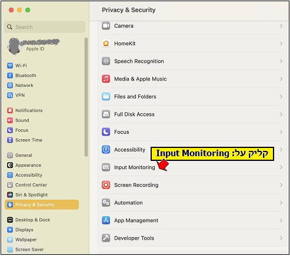
Task: Click the HomeKit house icon
Action: [x=106, y=43]
